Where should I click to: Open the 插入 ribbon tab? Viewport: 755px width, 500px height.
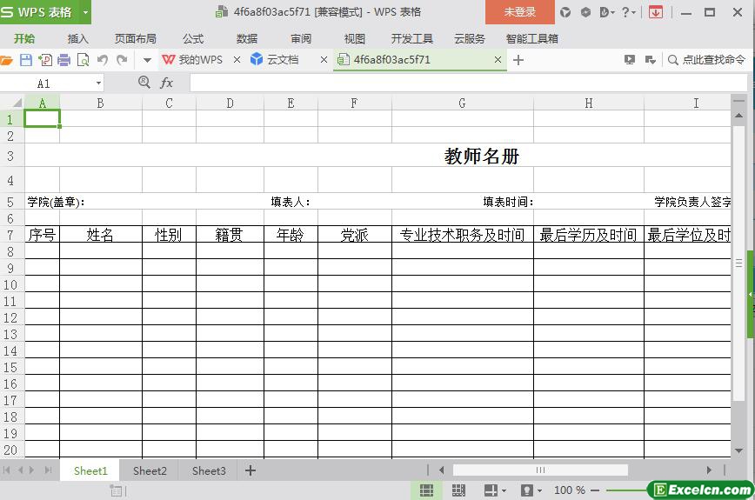(x=78, y=38)
